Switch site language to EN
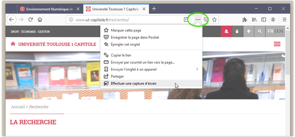Screen dimensions: 295x137 click(280, 31)
